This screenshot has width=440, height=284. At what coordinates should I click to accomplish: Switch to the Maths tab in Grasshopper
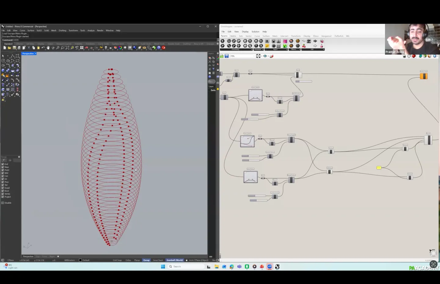(233, 36)
